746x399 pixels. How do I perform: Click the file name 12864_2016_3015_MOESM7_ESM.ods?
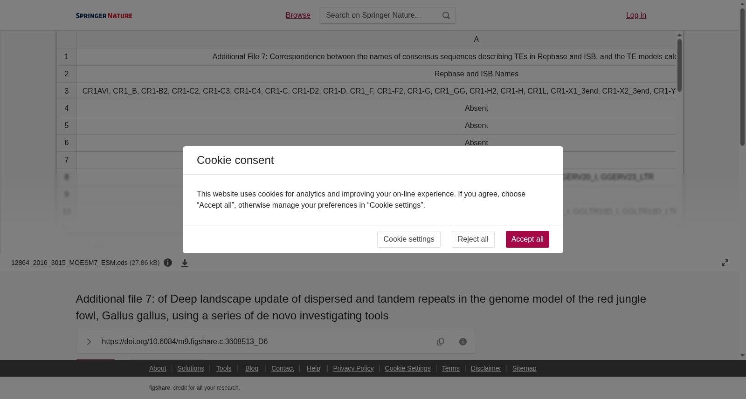[69, 263]
